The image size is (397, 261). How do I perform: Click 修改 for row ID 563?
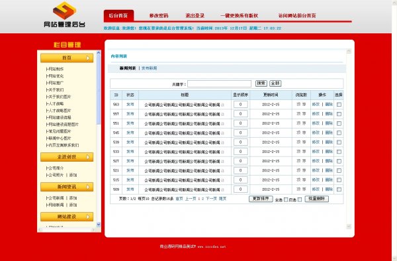pos(316,105)
